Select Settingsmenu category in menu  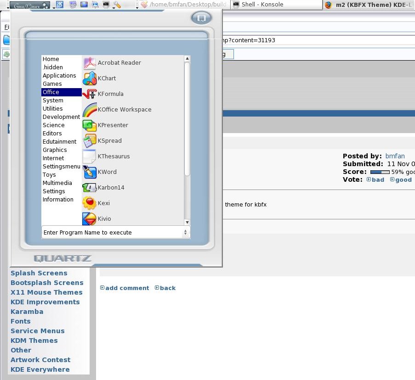(62, 166)
